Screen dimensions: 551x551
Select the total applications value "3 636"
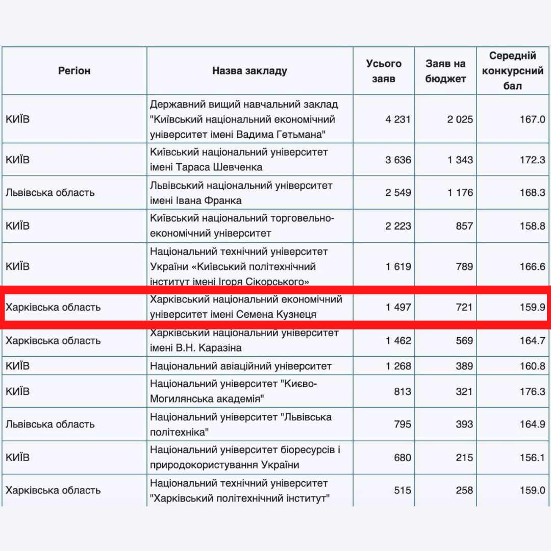(x=398, y=160)
